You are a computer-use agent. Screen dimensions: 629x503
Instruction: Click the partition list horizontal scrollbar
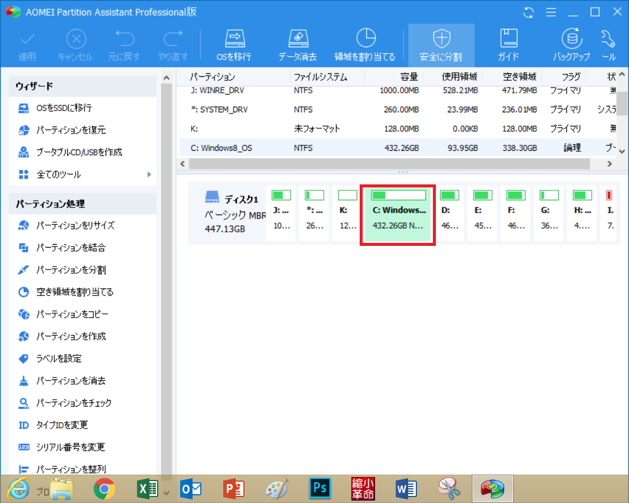coord(389,164)
